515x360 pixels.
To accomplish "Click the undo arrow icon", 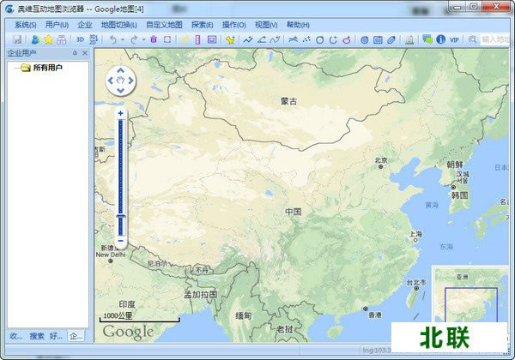I will tap(112, 39).
